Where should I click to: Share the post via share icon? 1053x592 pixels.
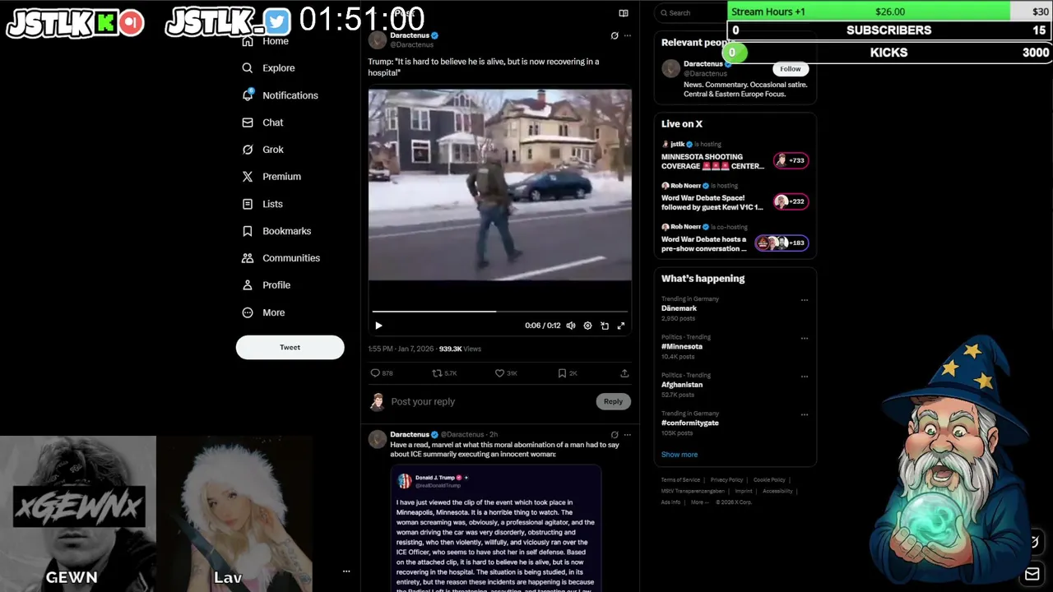tap(624, 373)
